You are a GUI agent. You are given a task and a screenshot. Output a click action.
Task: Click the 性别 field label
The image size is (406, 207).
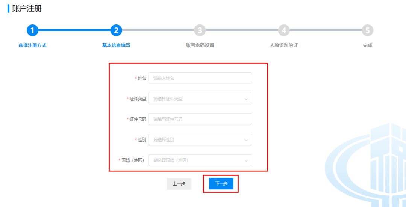(142, 140)
